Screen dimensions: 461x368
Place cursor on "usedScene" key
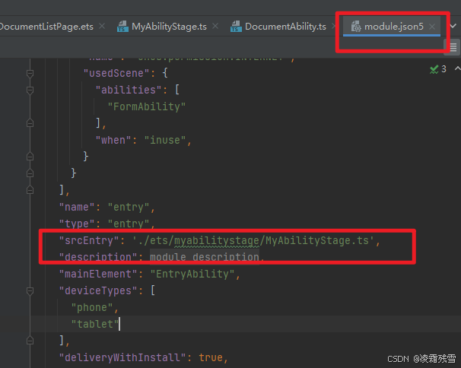(116, 73)
